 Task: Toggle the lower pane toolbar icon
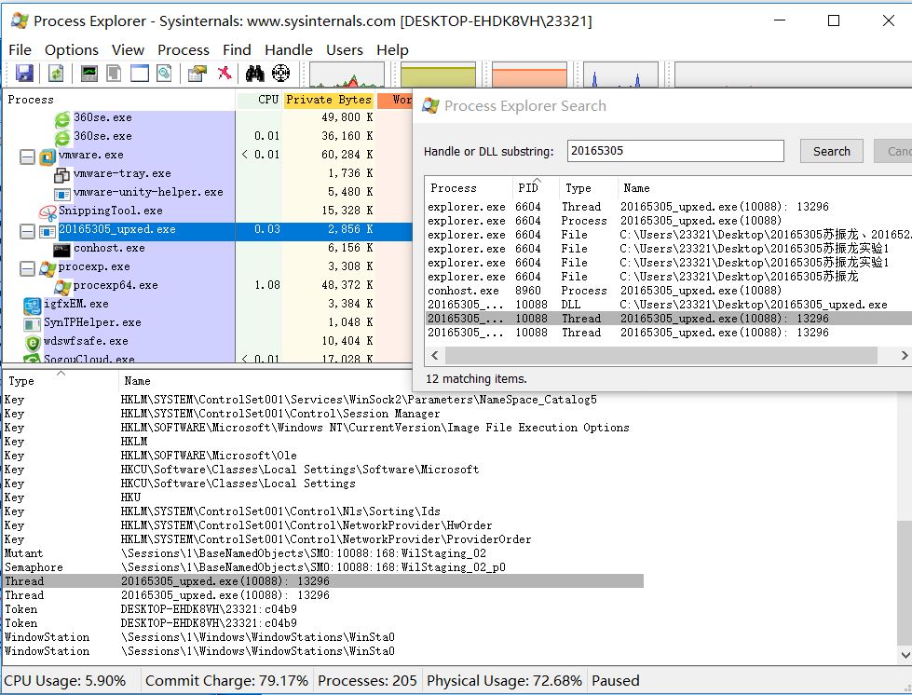140,74
